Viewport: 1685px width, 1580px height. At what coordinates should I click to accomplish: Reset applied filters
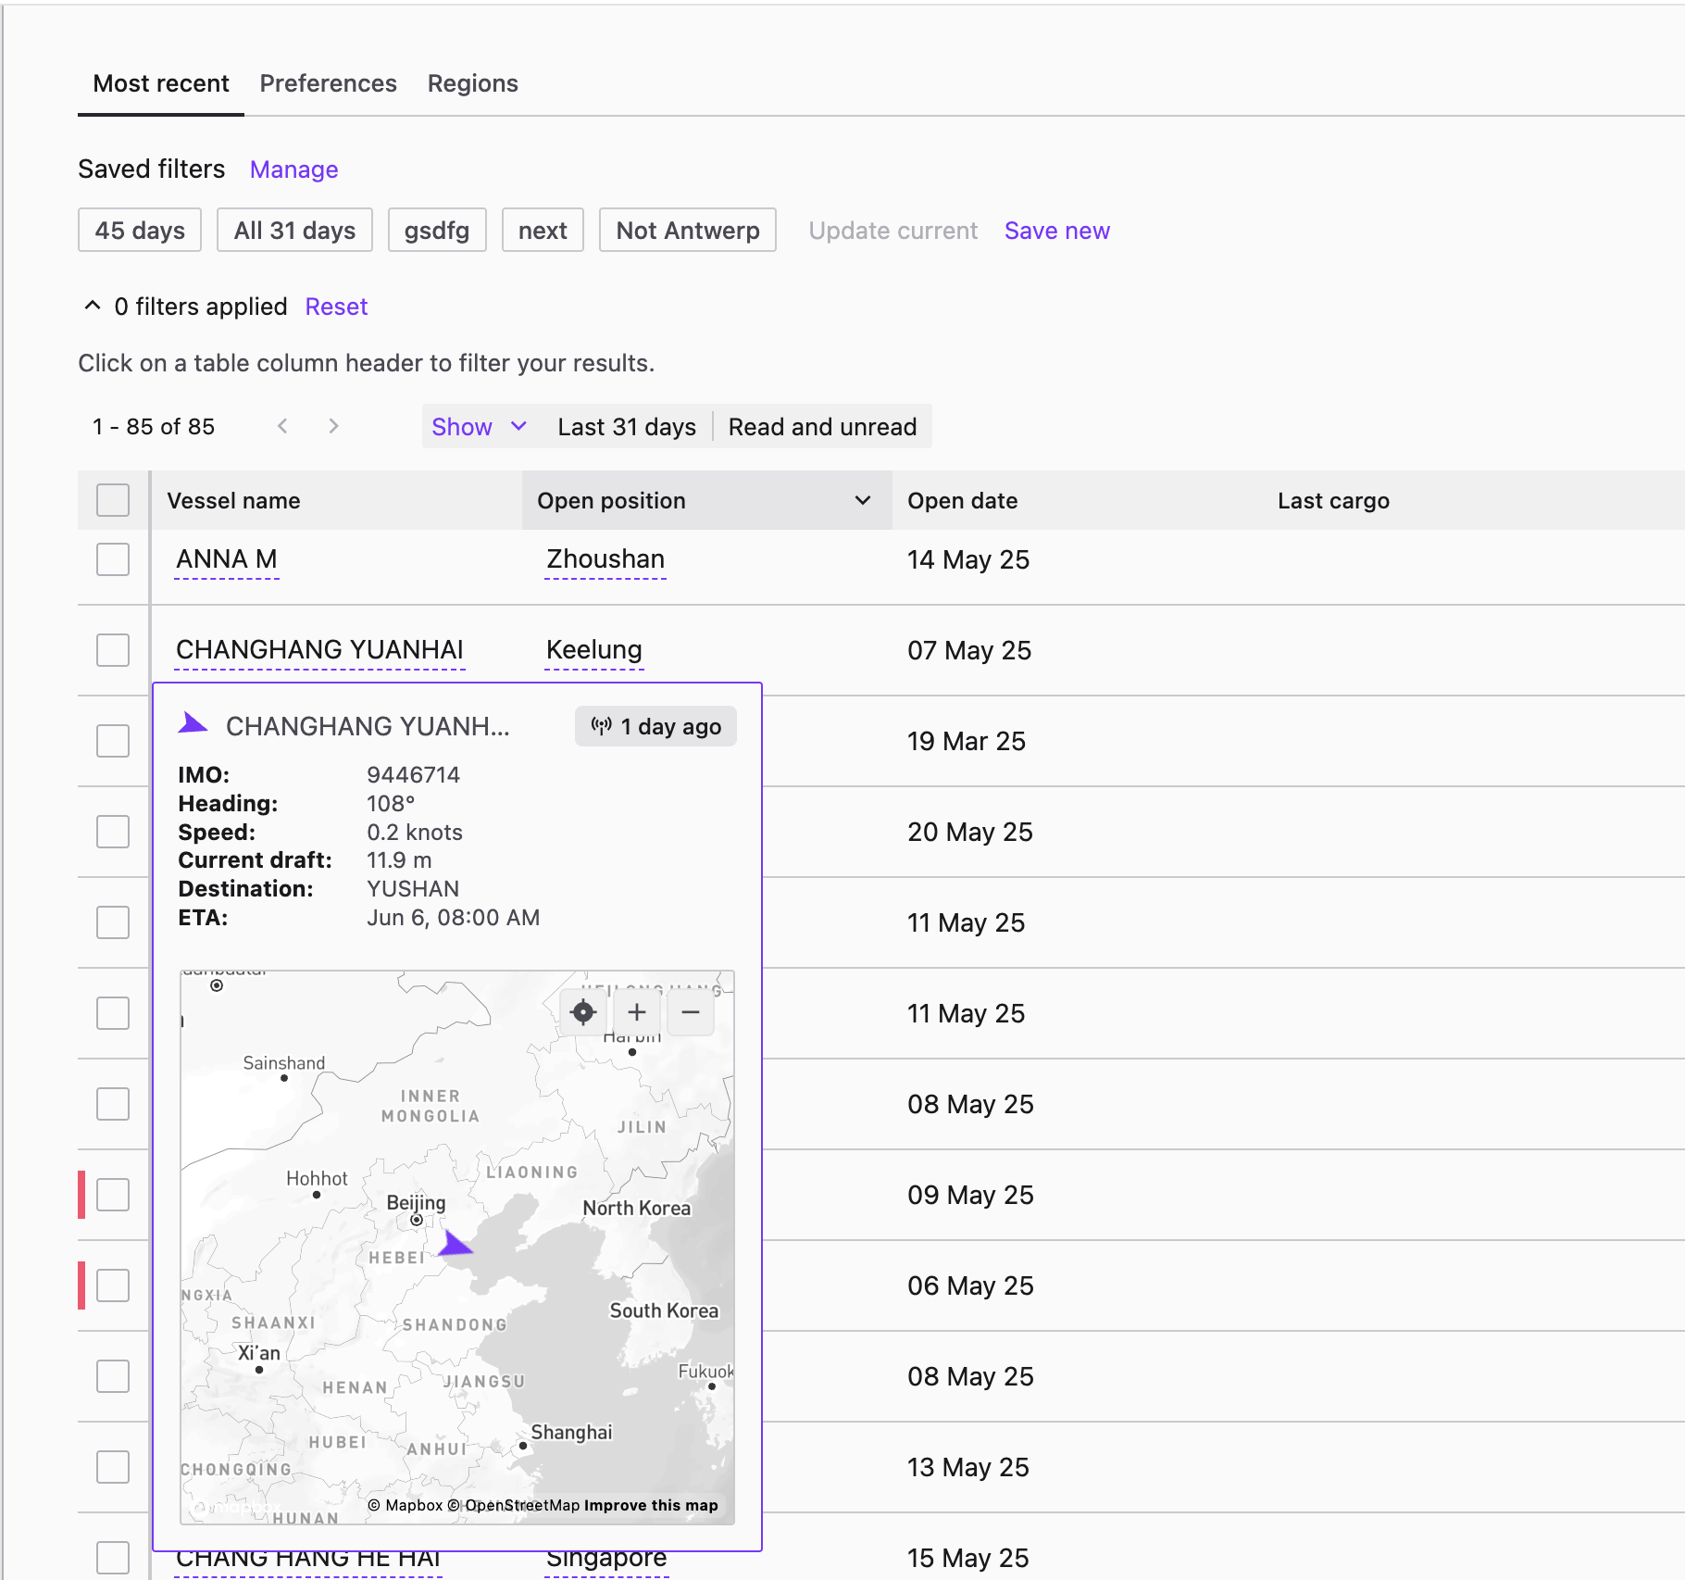tap(336, 307)
